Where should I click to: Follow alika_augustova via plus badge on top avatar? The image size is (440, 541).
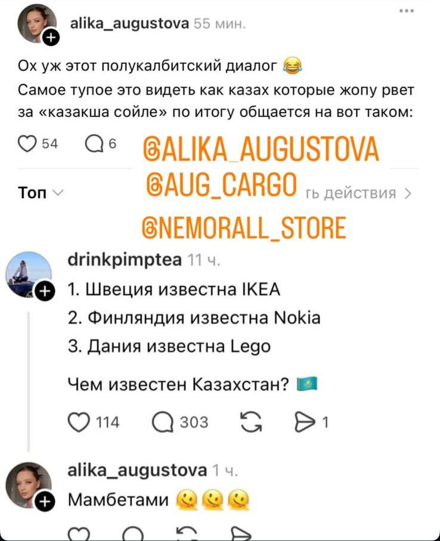[x=51, y=38]
